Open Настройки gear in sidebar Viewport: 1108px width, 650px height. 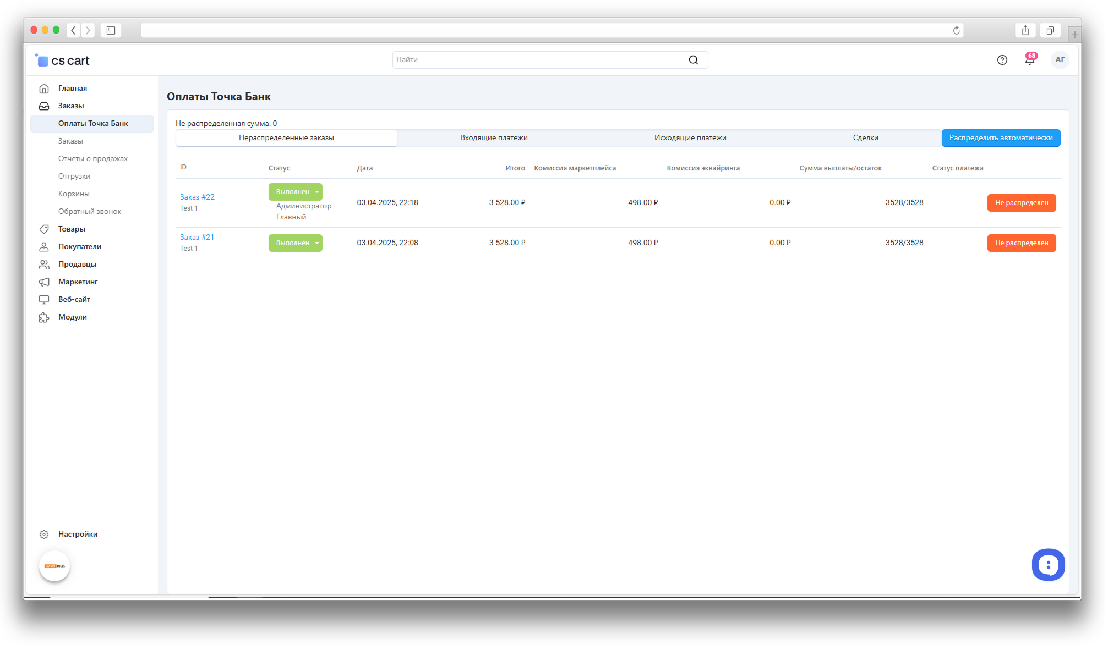click(x=44, y=534)
